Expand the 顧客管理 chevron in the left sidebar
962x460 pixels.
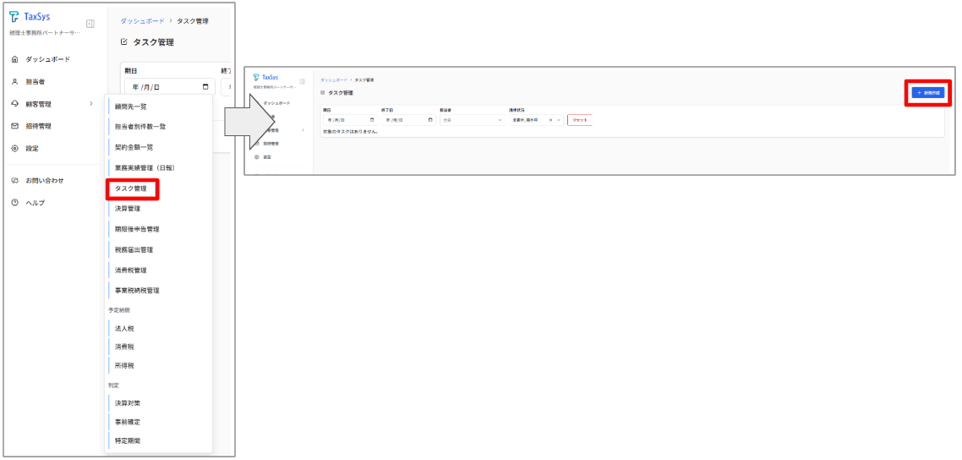pyautogui.click(x=91, y=104)
